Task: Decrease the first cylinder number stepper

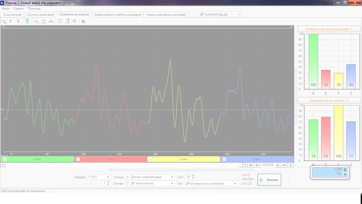Action: pyautogui.click(x=108, y=185)
